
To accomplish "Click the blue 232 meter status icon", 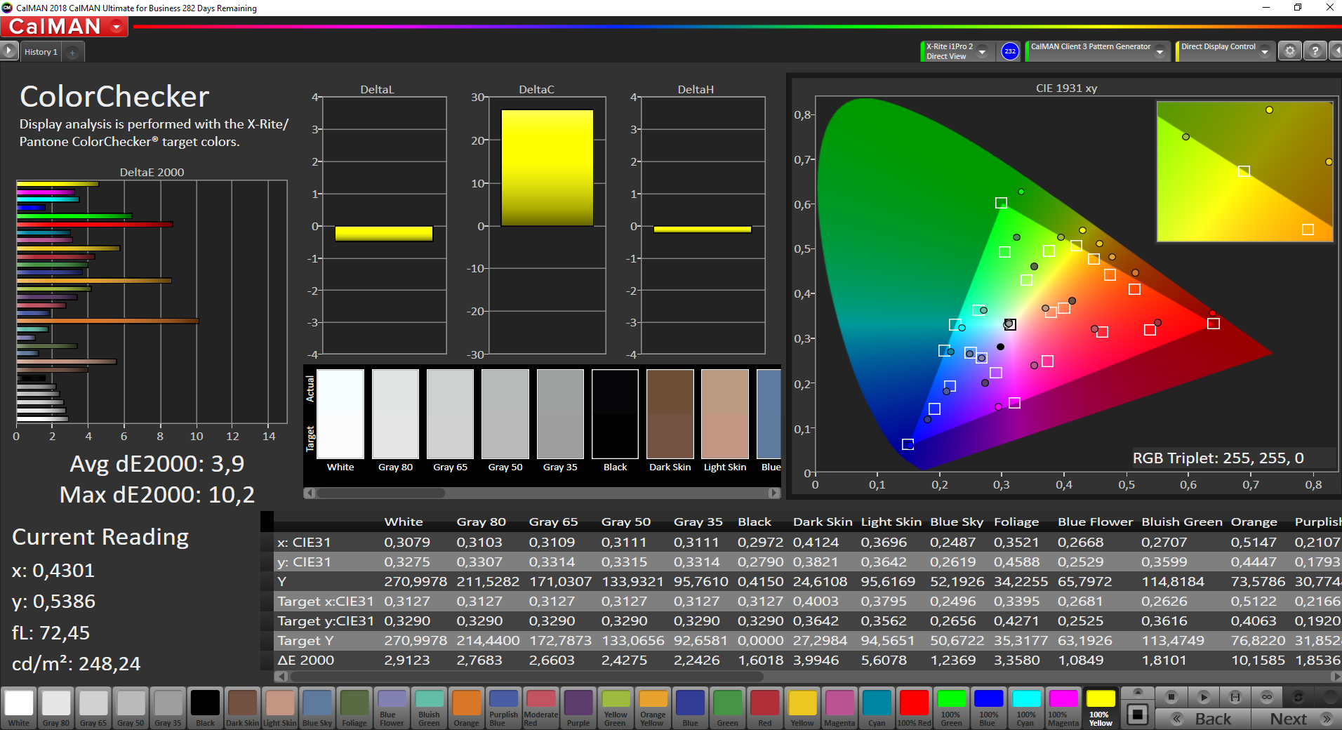I will tap(1010, 51).
